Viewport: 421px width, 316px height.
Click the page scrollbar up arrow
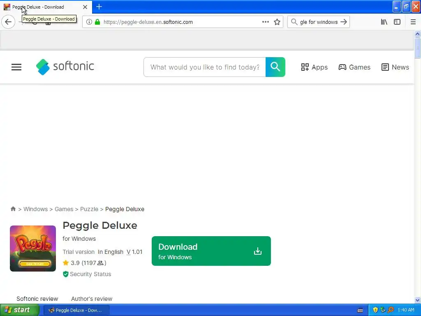coord(417,34)
